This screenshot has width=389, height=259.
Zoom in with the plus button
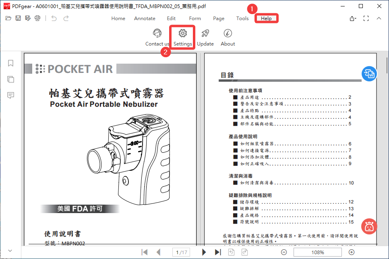pos(352,252)
